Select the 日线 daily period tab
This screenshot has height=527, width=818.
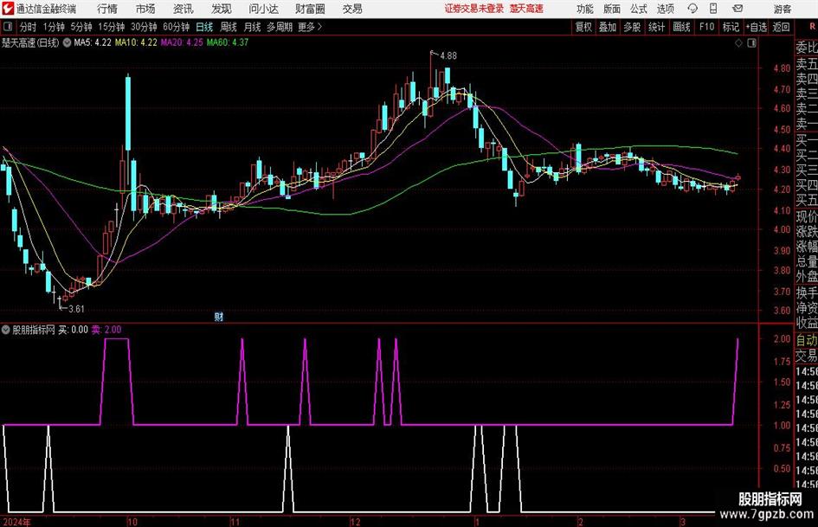click(204, 27)
